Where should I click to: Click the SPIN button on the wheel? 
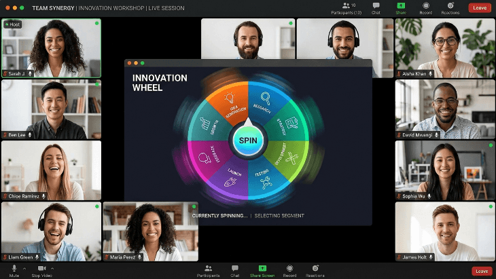pos(248,141)
